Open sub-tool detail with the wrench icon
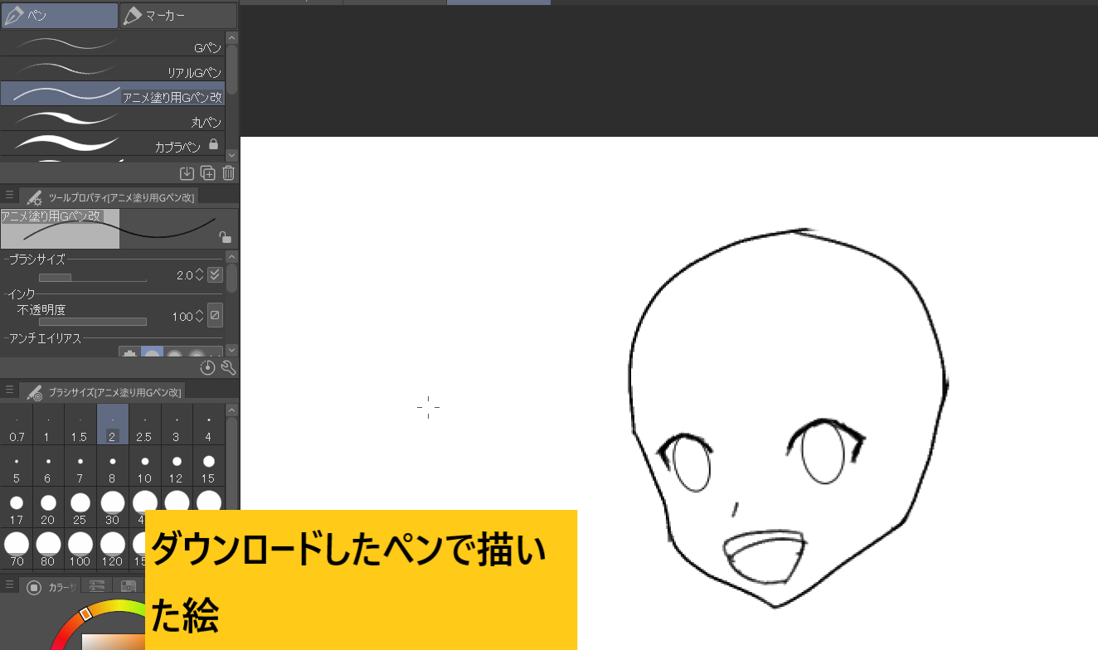Screen dimensions: 1098x650 point(227,366)
